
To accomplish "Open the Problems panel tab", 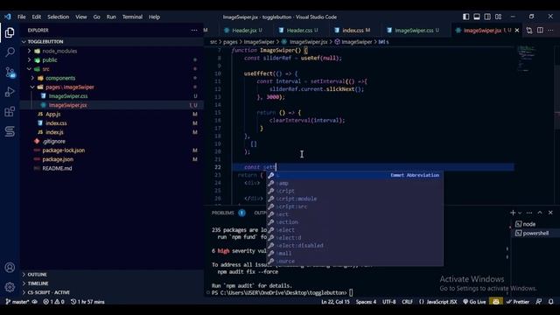I will click(x=223, y=213).
